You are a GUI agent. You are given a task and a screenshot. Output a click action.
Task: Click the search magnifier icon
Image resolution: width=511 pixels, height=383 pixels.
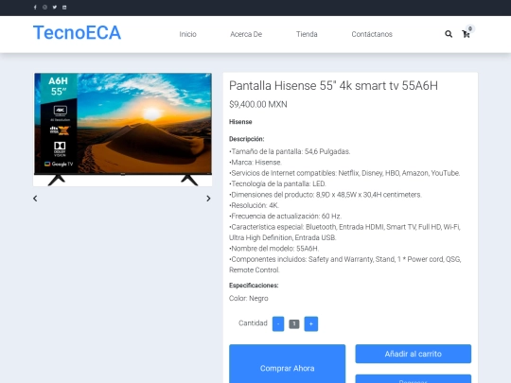[x=449, y=34]
